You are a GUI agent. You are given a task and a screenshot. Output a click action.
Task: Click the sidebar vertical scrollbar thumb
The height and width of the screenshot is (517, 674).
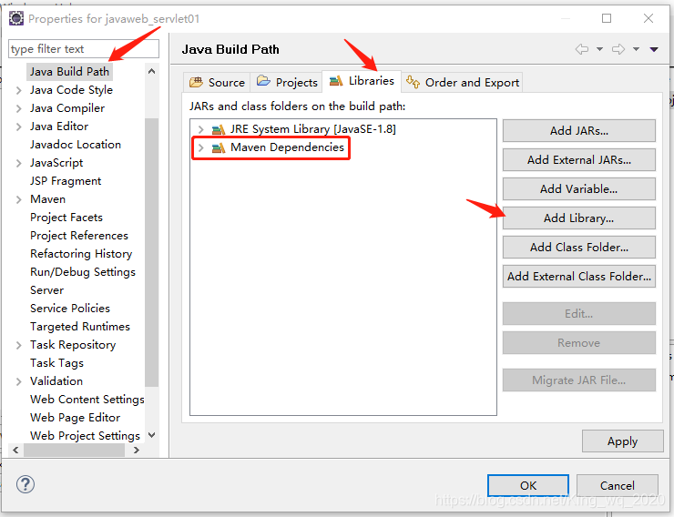click(x=151, y=252)
